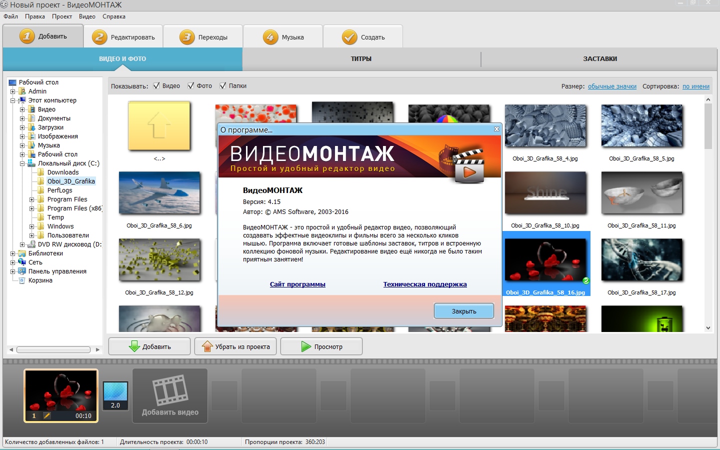The width and height of the screenshot is (720, 450).
Task: Select thumbnail Oboi_3D_Grafika_58_12.jpg
Action: pyautogui.click(x=159, y=259)
